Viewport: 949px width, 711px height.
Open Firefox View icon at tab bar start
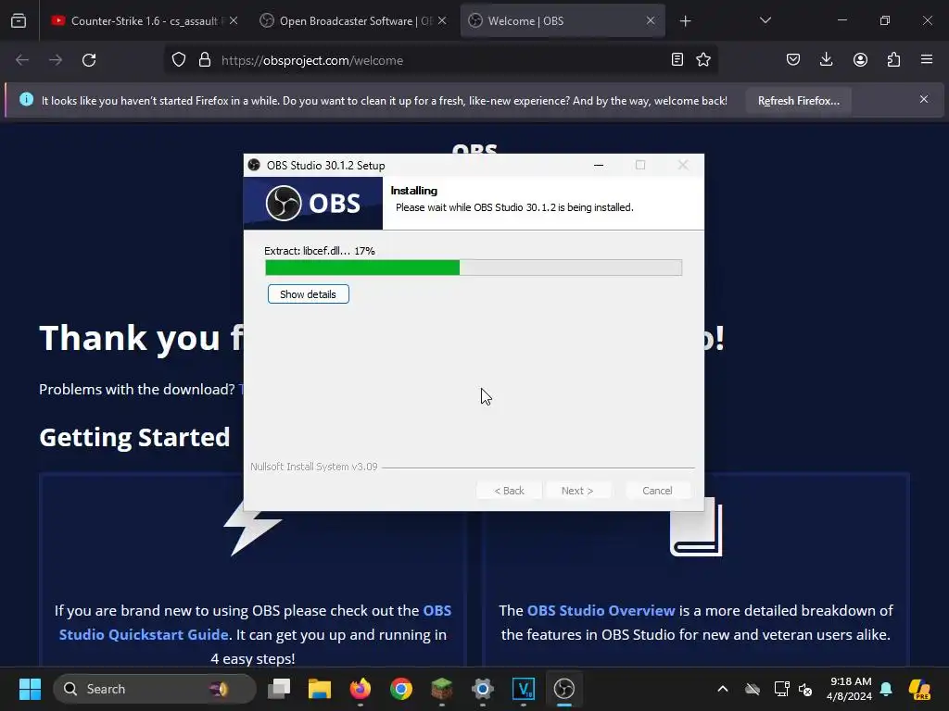[19, 20]
